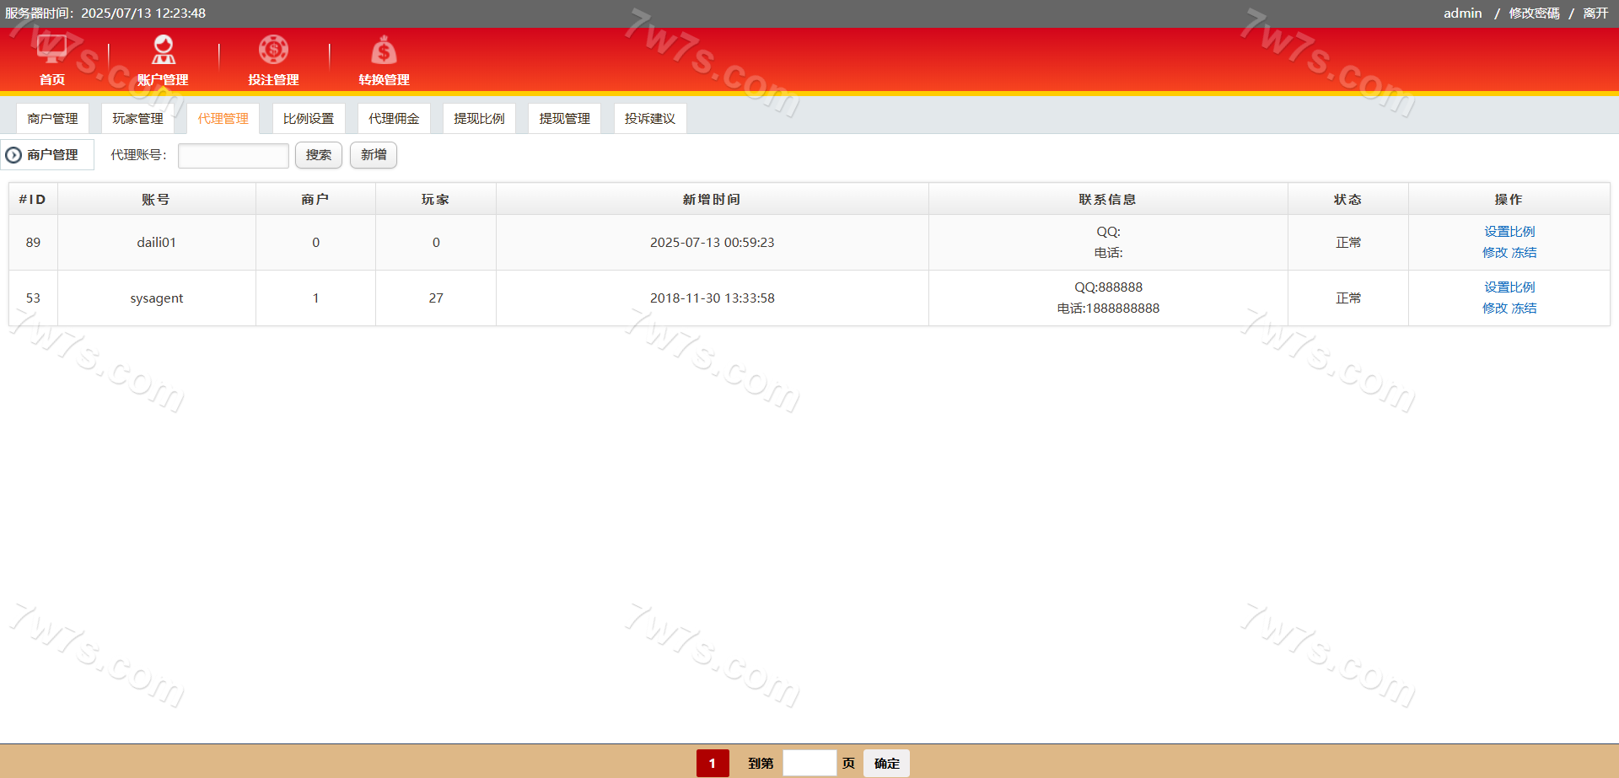Click 冻结 for sysagent account
The image size is (1619, 778).
click(1524, 309)
